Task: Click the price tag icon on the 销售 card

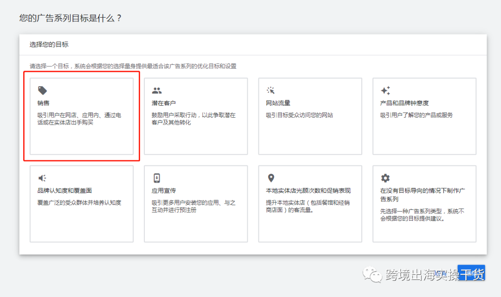Action: 43,90
